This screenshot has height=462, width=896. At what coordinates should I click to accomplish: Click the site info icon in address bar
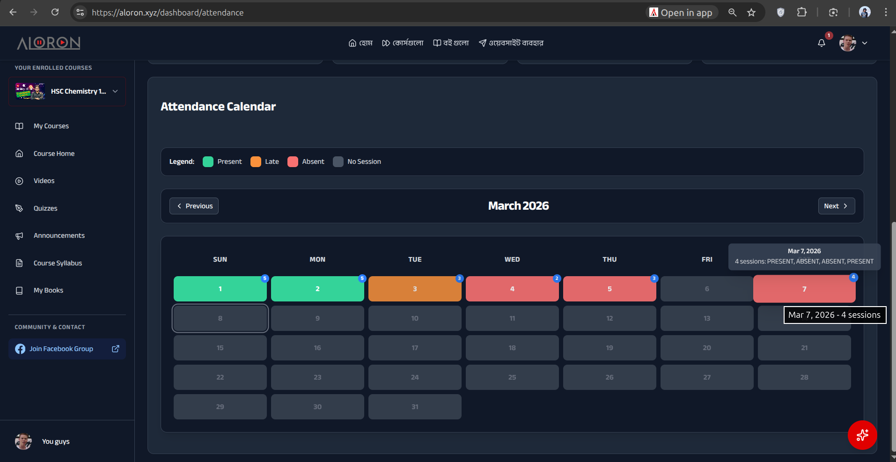(x=81, y=13)
